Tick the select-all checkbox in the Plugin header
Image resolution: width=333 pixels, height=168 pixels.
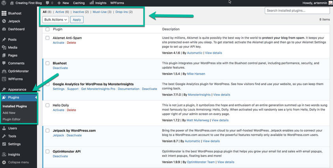click(x=47, y=29)
